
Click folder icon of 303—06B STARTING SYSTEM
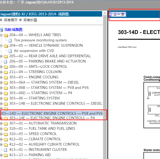6,88
